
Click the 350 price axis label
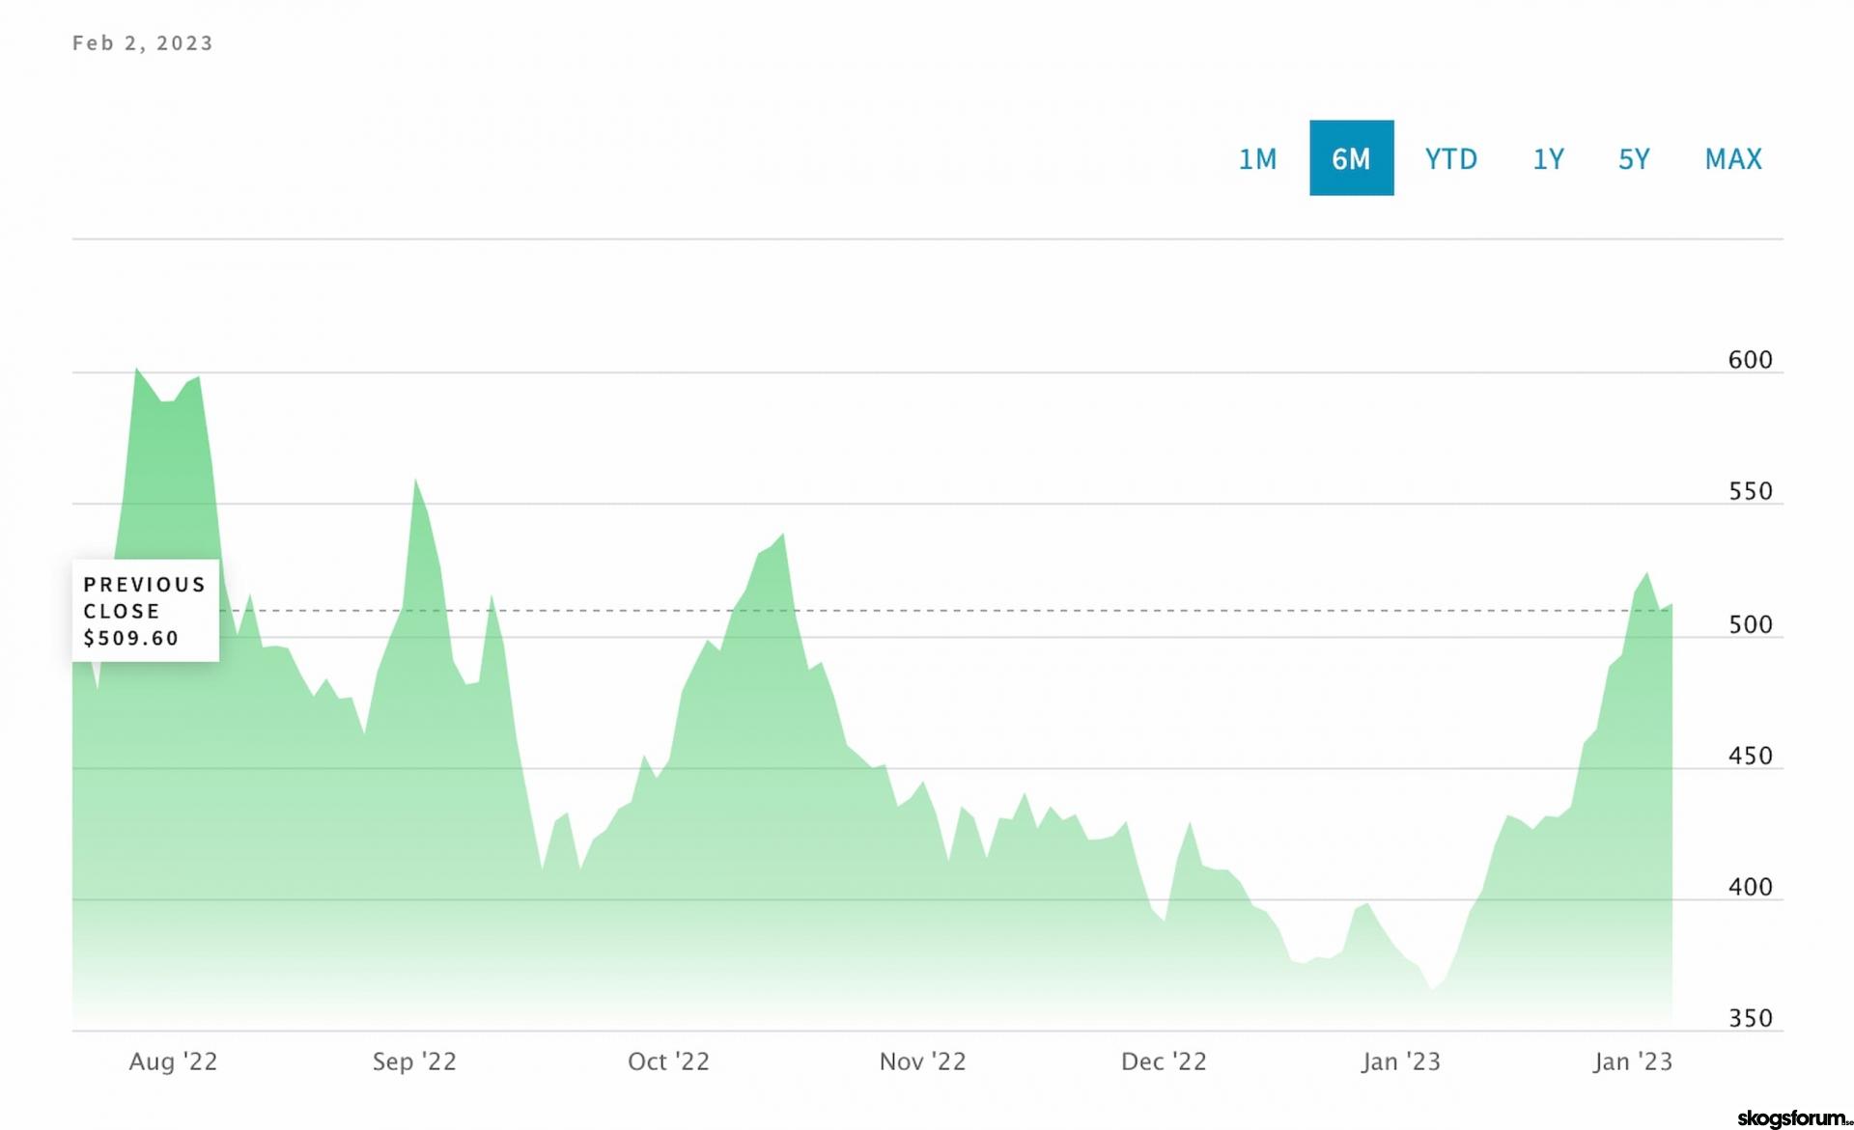[1750, 1018]
